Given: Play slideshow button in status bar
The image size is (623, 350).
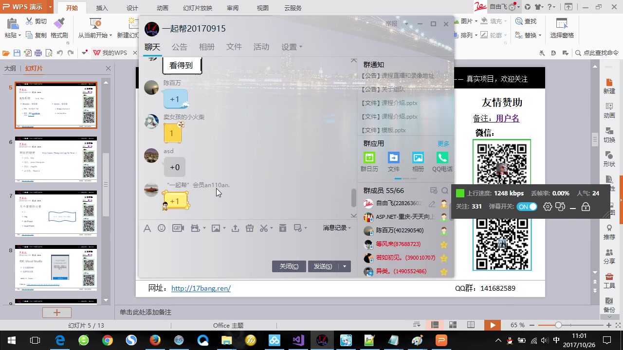Looking at the screenshot, I should tap(493, 325).
